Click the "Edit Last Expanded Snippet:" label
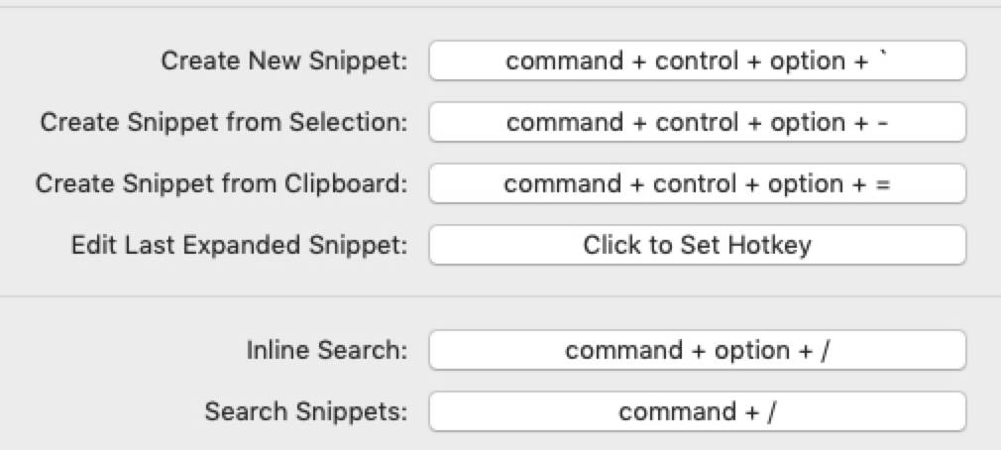The width and height of the screenshot is (1001, 450). [x=240, y=245]
